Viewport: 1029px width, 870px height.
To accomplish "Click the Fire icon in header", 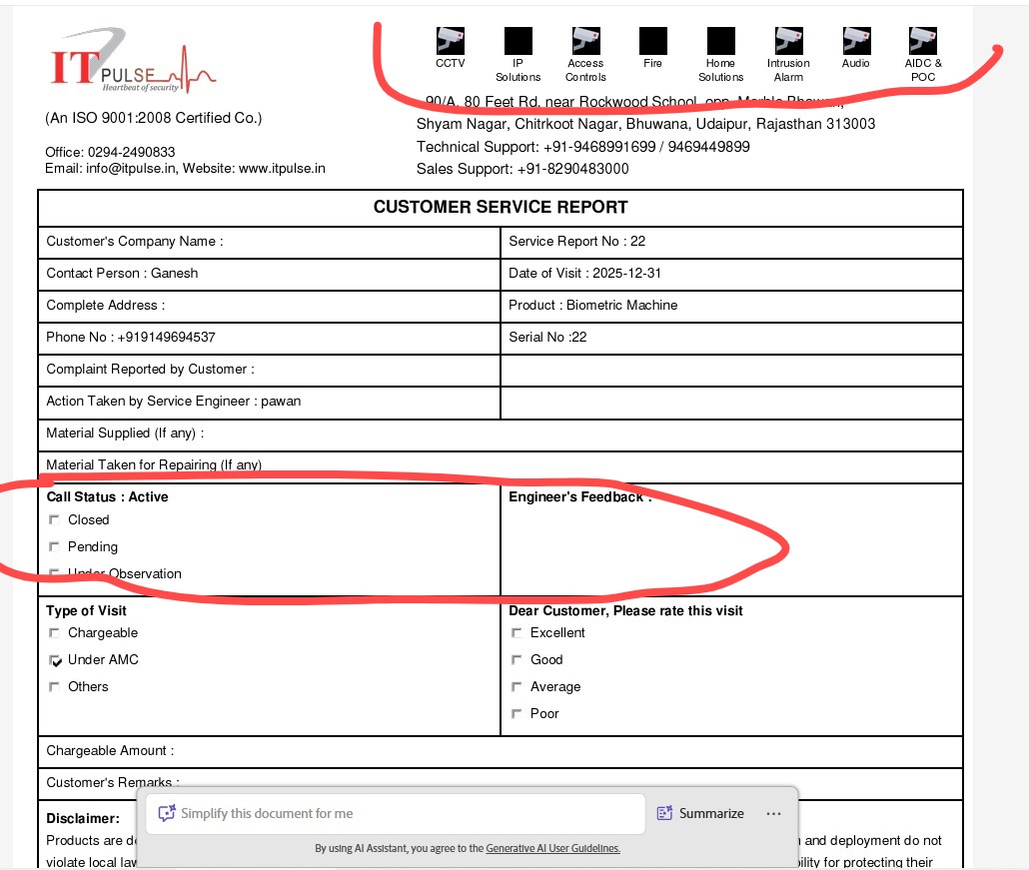I will 652,40.
